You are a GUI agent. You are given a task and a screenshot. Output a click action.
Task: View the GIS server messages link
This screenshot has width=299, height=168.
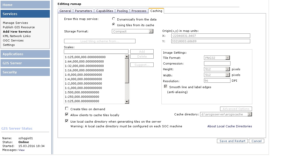pos(22,150)
